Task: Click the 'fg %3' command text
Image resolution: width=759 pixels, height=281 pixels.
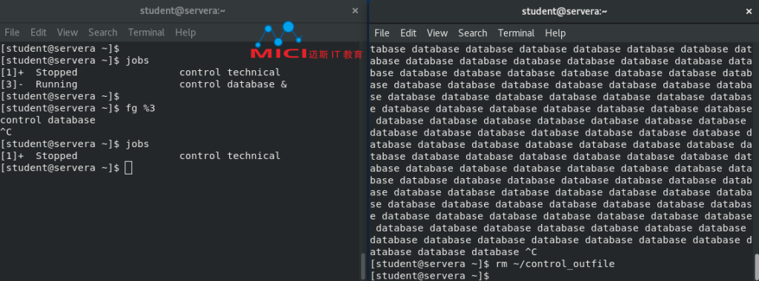Action: (140, 108)
